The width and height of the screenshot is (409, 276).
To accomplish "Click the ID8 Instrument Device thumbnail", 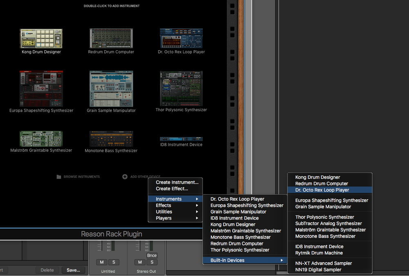I will pos(181,139).
